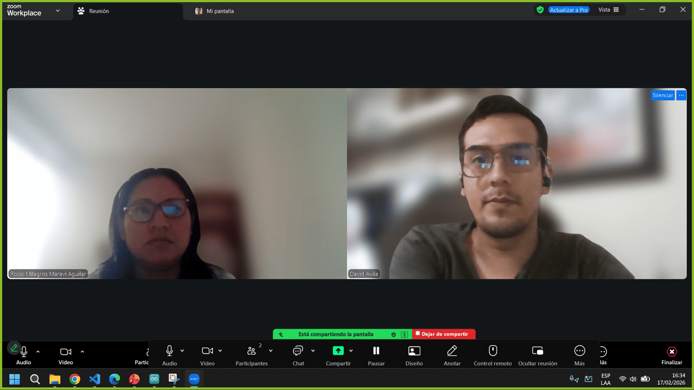The image size is (694, 390).
Task: Click the Rocío Milagros Maraví Aguilar name label
Action: click(x=48, y=274)
